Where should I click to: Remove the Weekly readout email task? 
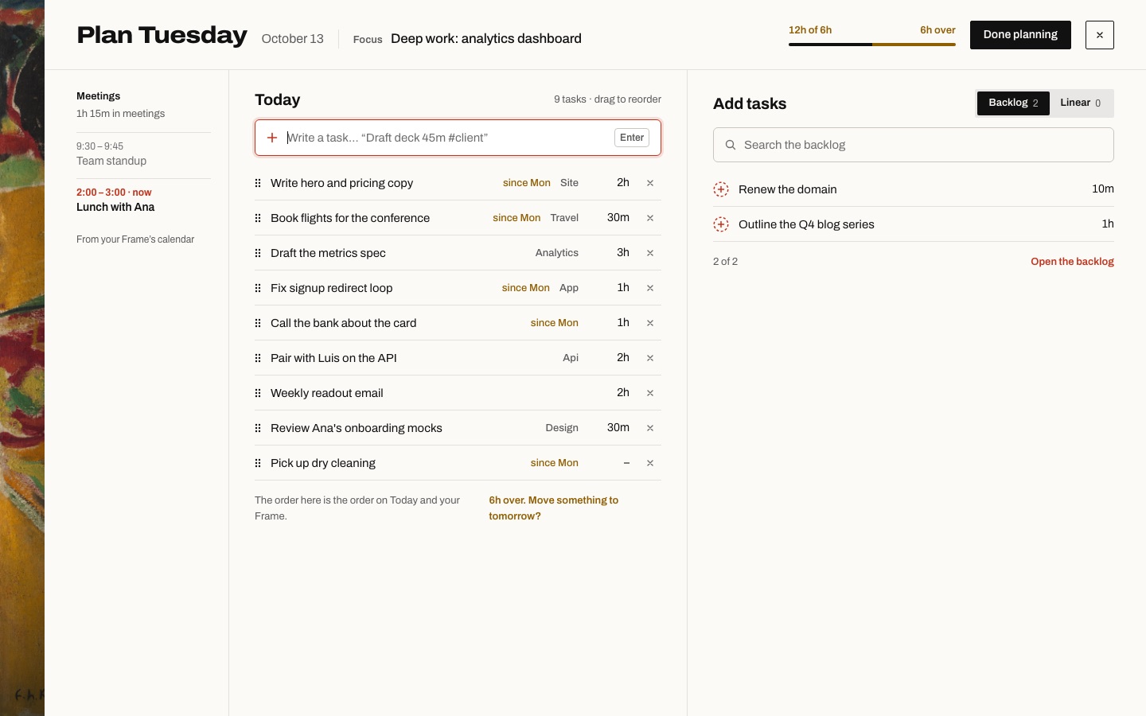650,393
